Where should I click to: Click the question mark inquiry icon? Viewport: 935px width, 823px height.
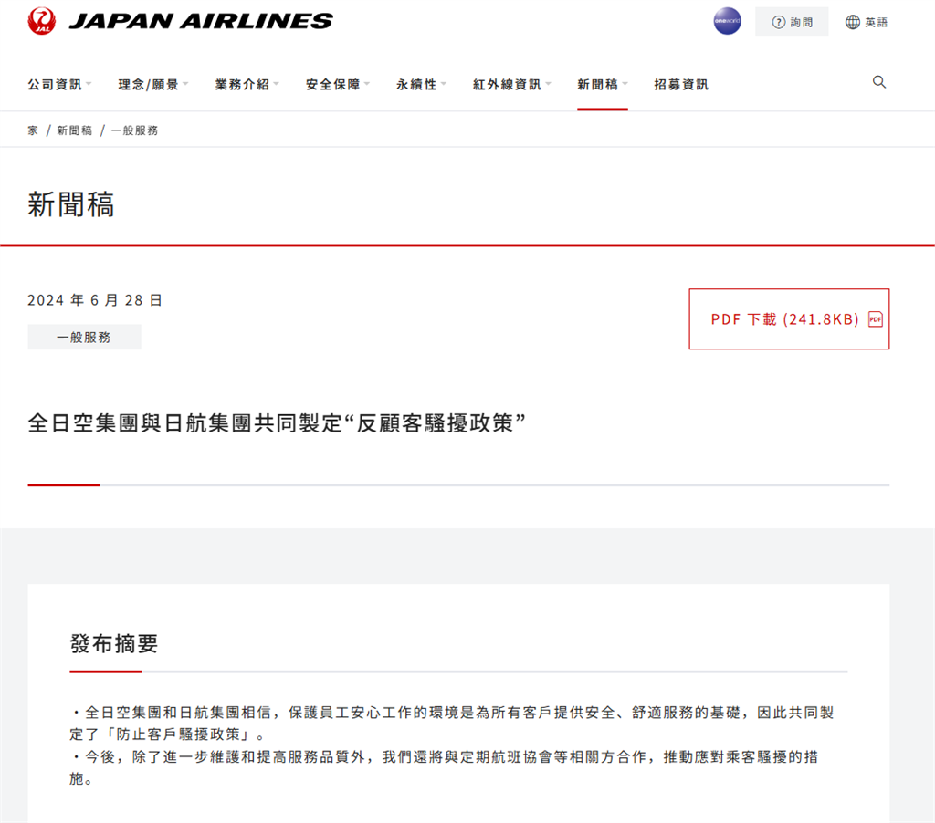click(779, 22)
